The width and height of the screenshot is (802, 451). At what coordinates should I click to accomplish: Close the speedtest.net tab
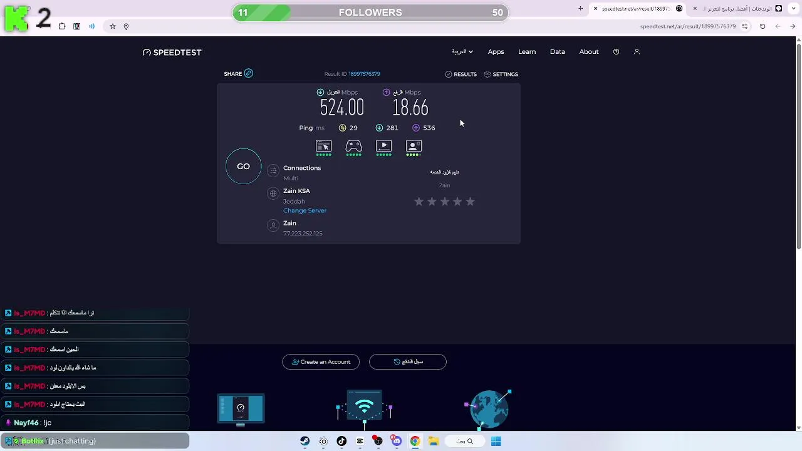[595, 9]
